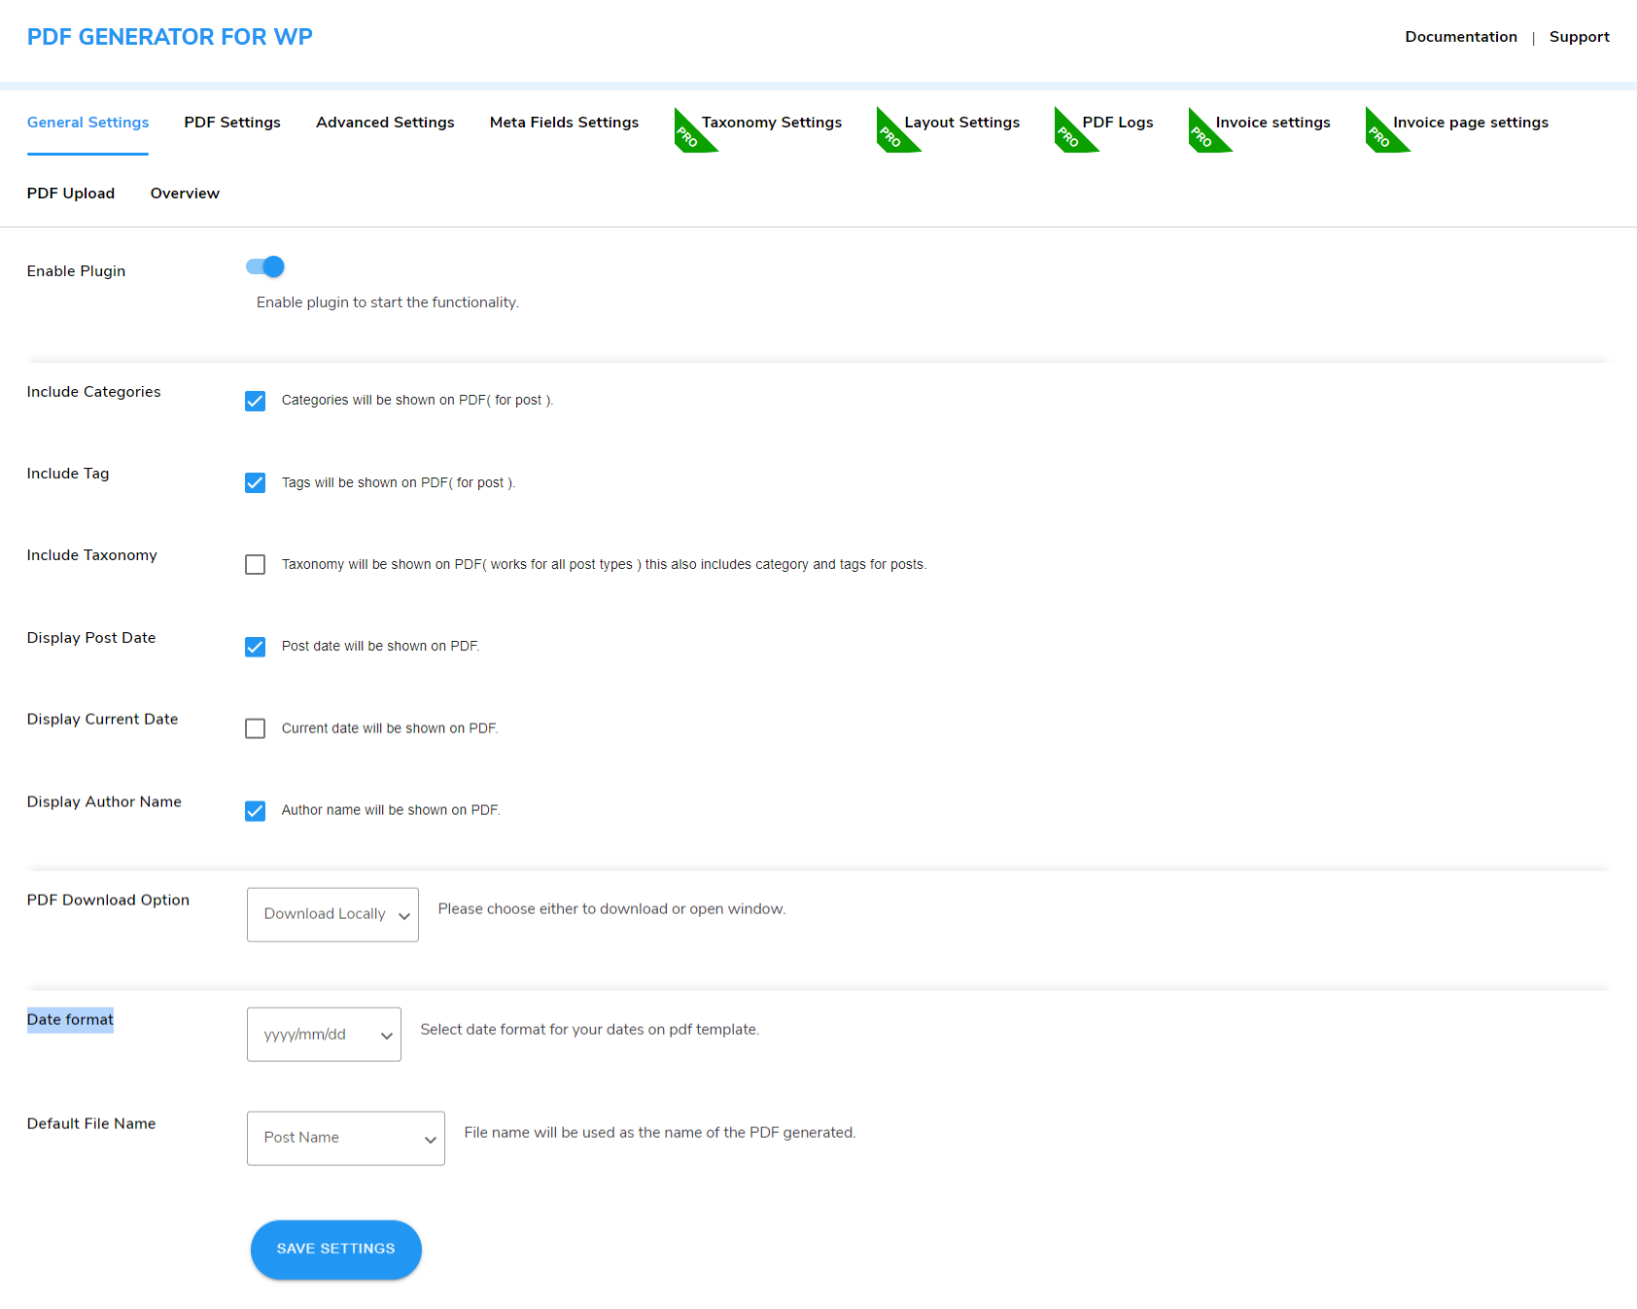Open the Documentation link
The width and height of the screenshot is (1637, 1309).
(1460, 36)
